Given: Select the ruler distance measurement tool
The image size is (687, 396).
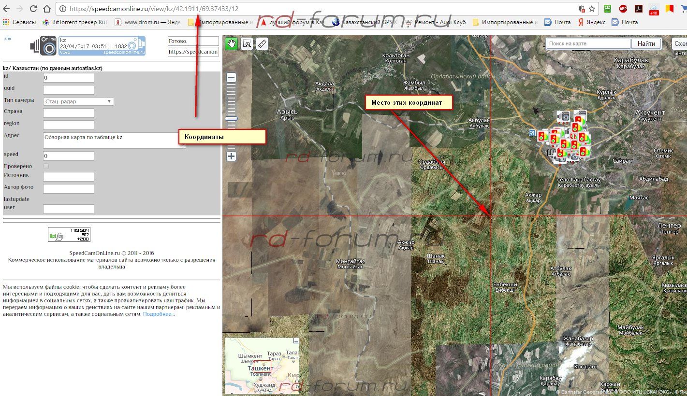Looking at the screenshot, I should 262,44.
